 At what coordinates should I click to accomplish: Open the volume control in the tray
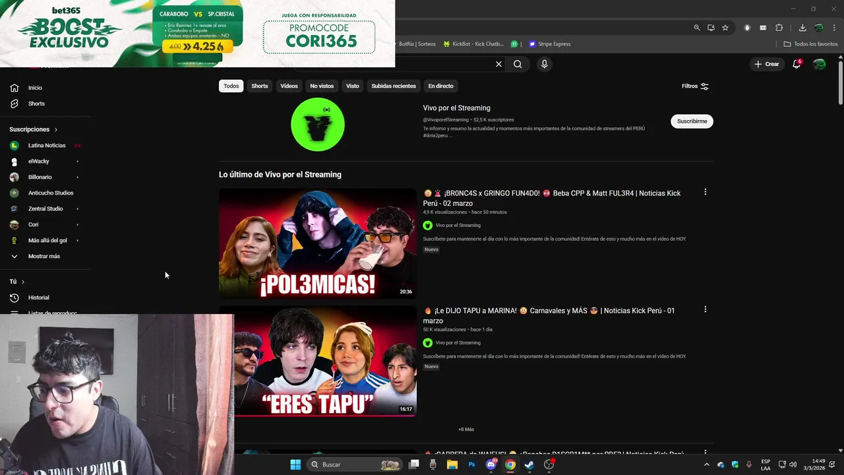793,464
